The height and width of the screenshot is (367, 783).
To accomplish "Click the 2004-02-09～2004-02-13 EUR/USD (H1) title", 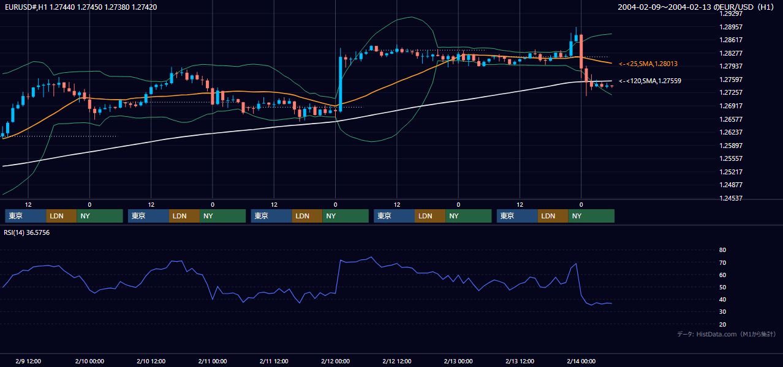I will [x=697, y=7].
